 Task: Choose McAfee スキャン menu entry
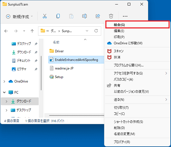click(137, 51)
